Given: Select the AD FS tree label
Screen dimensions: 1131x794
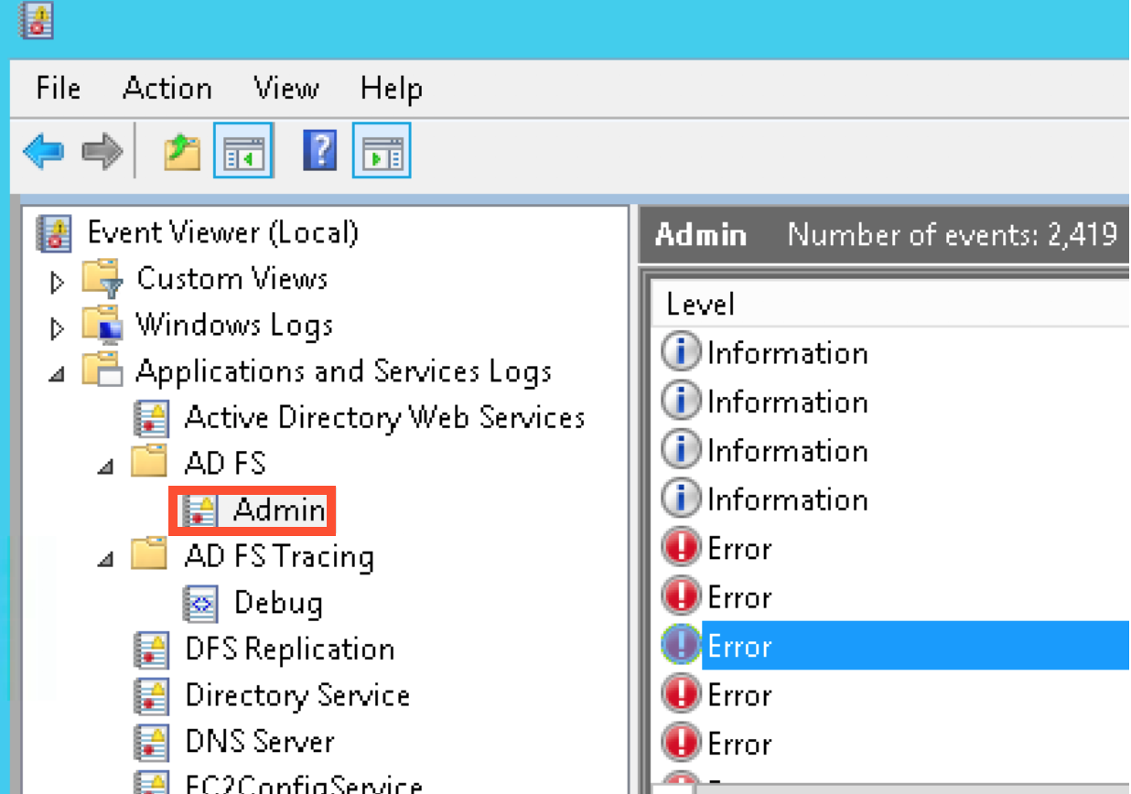Looking at the screenshot, I should [225, 465].
